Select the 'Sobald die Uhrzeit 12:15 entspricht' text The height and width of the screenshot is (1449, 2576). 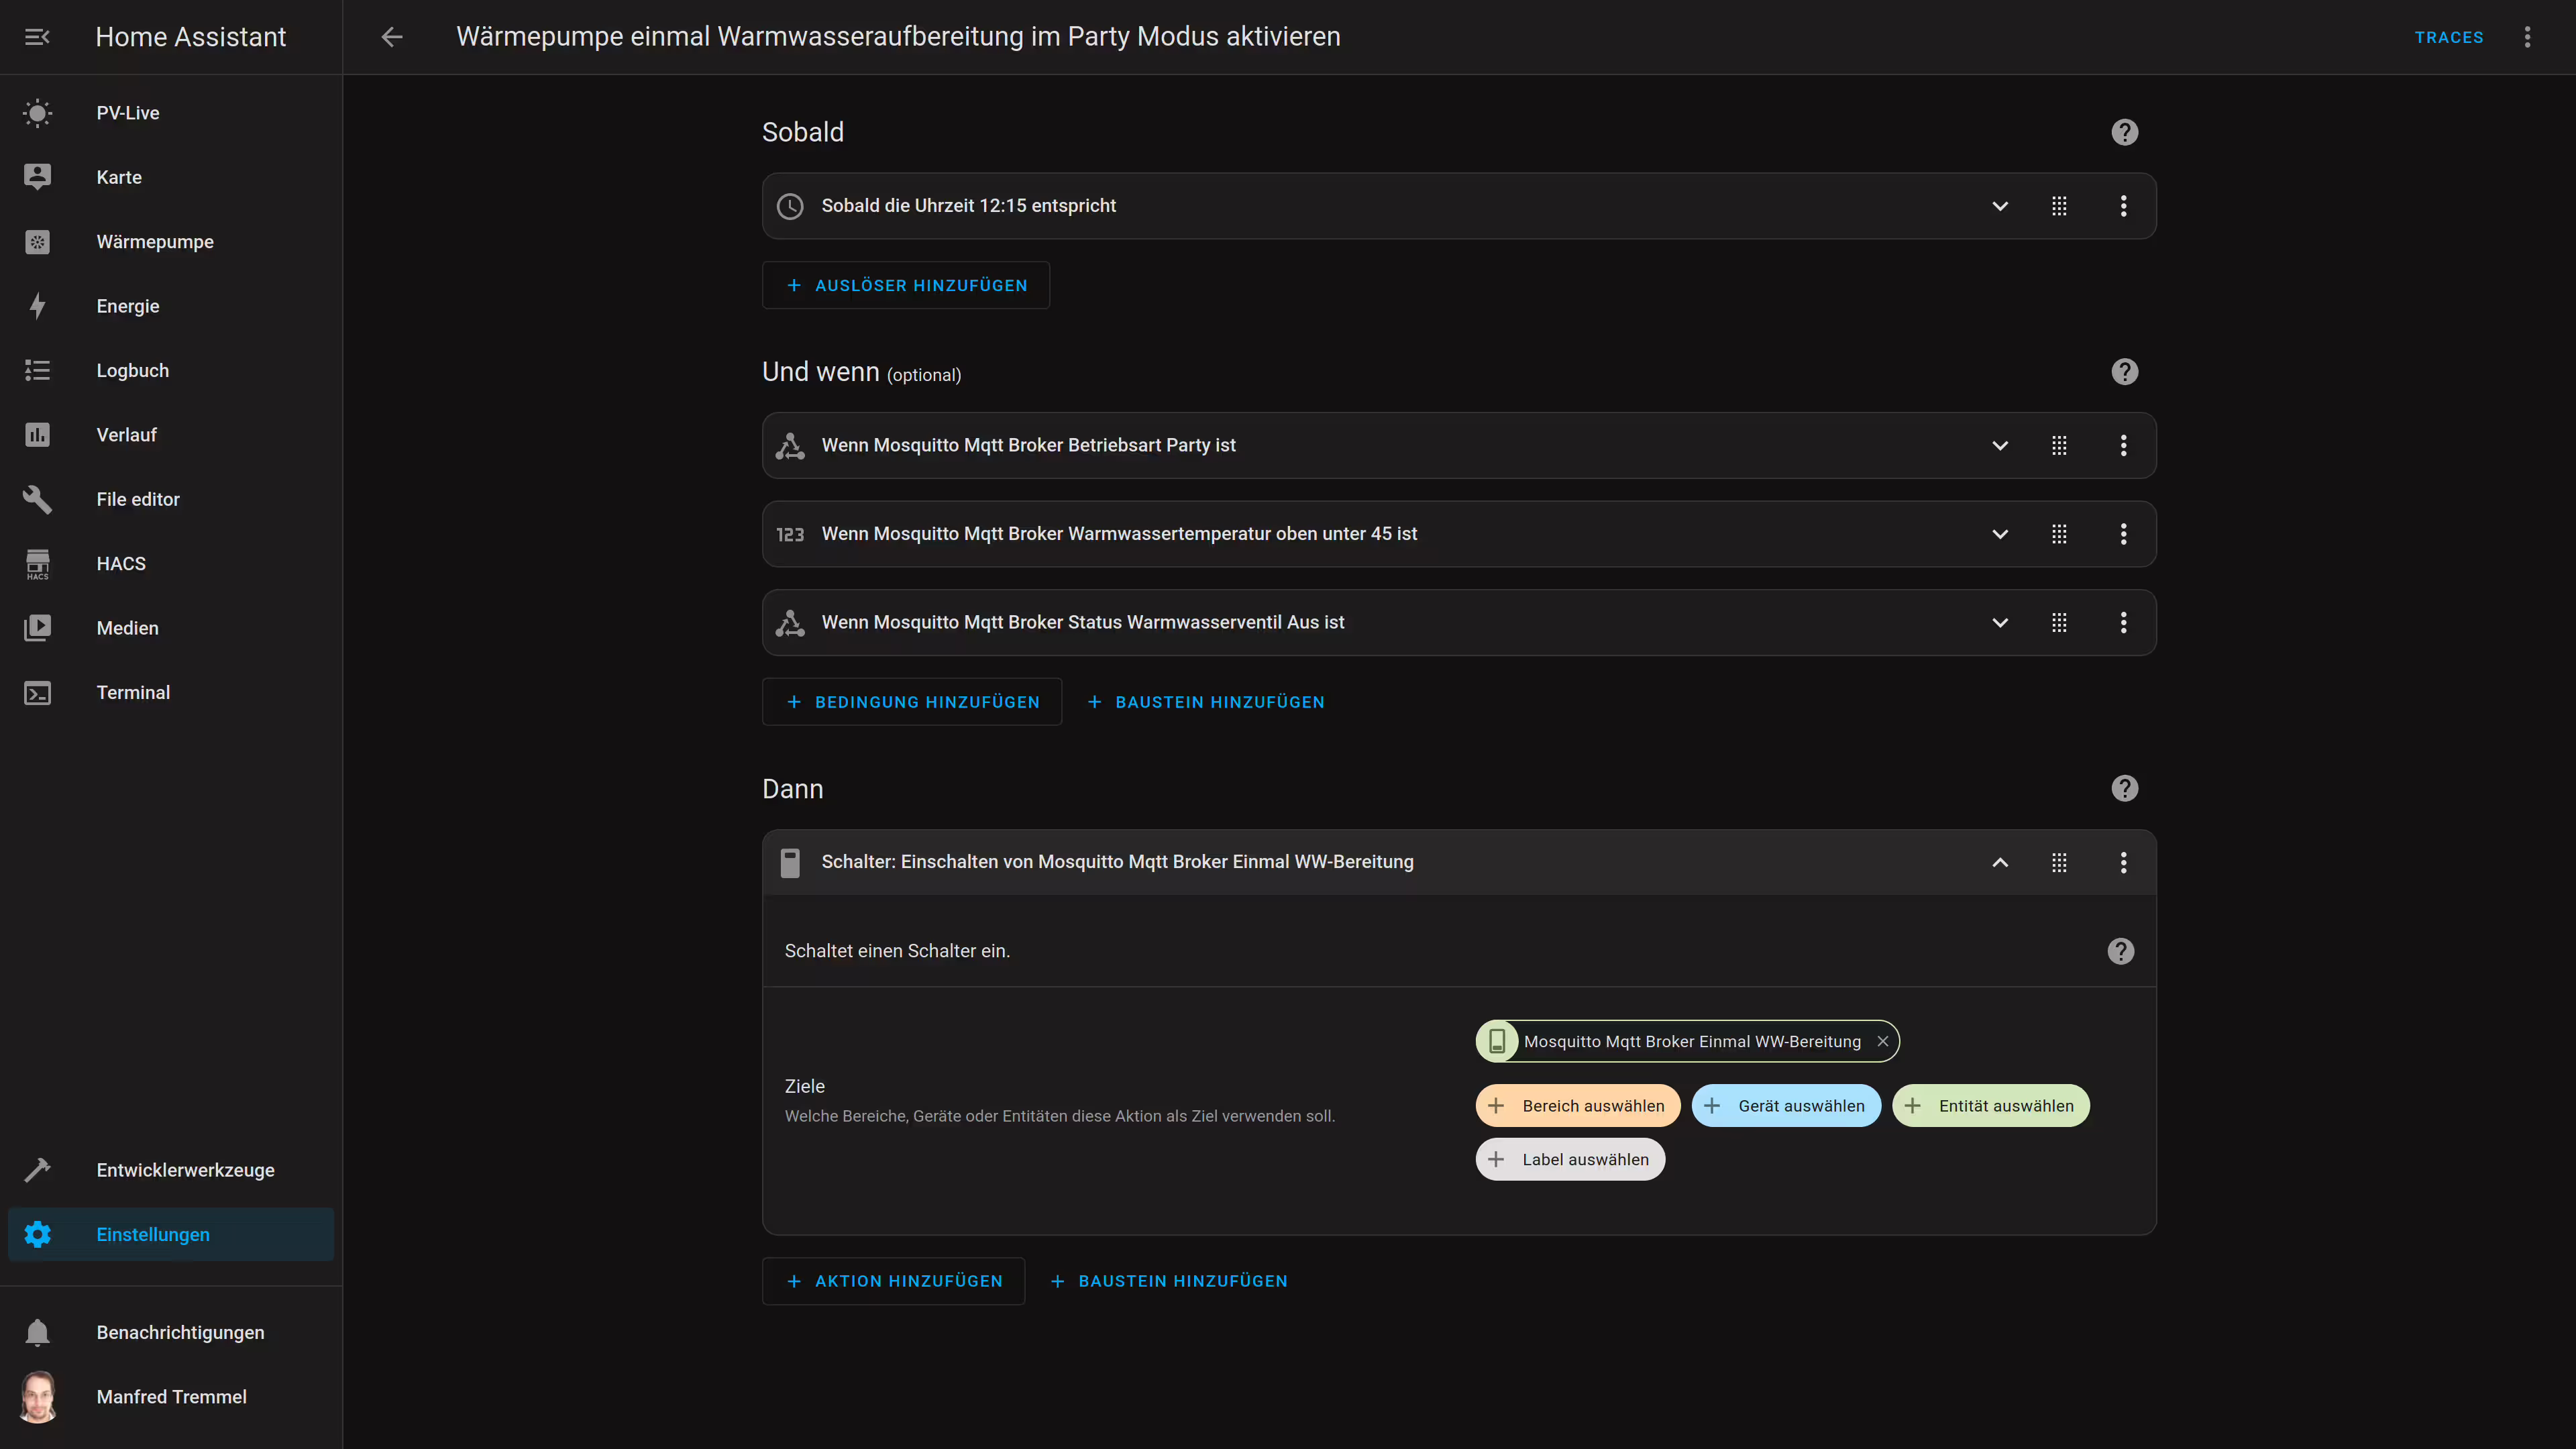[968, 206]
